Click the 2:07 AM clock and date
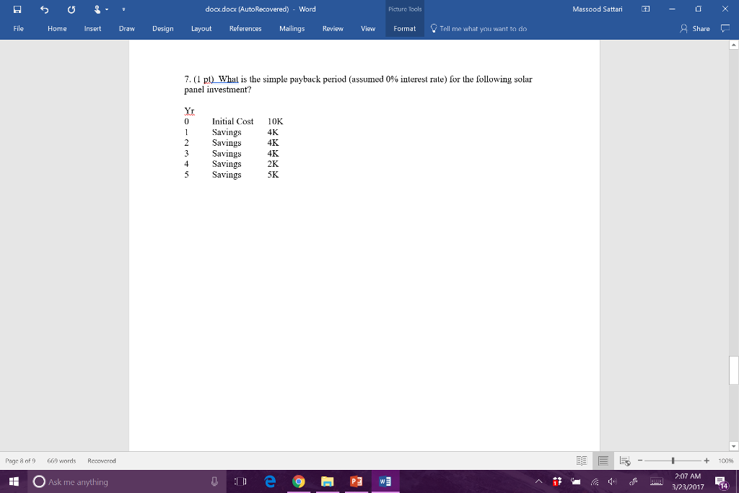 point(688,481)
